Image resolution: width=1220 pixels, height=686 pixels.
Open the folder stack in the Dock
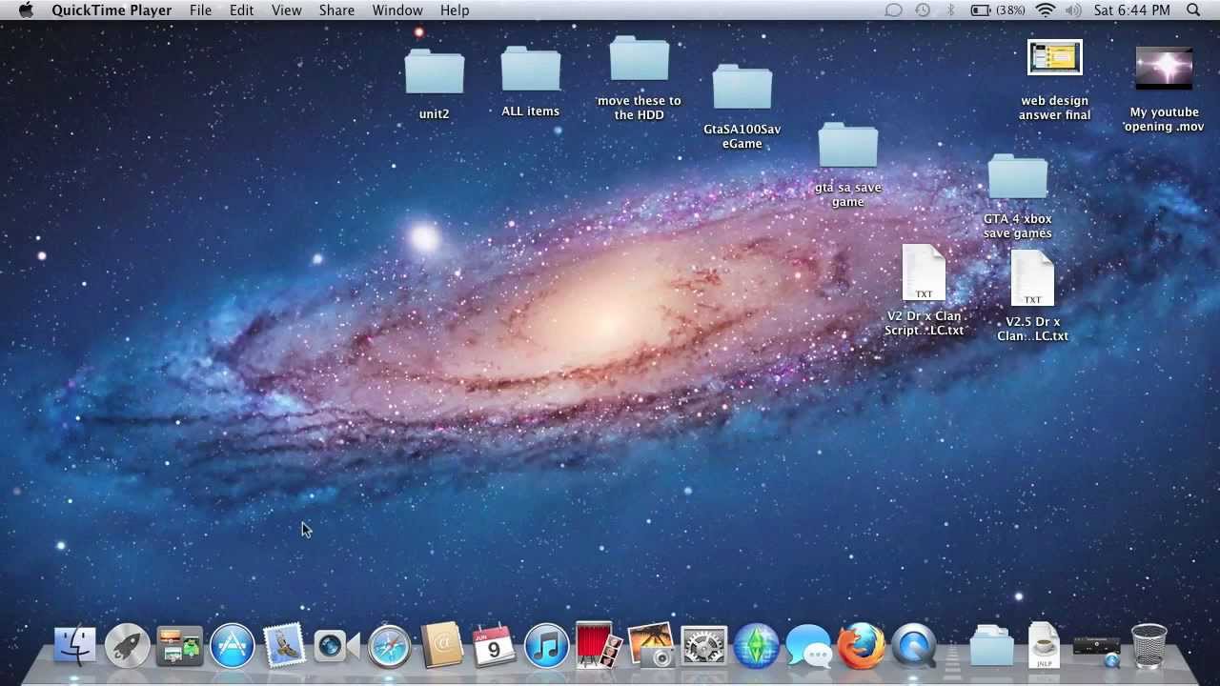coord(991,646)
